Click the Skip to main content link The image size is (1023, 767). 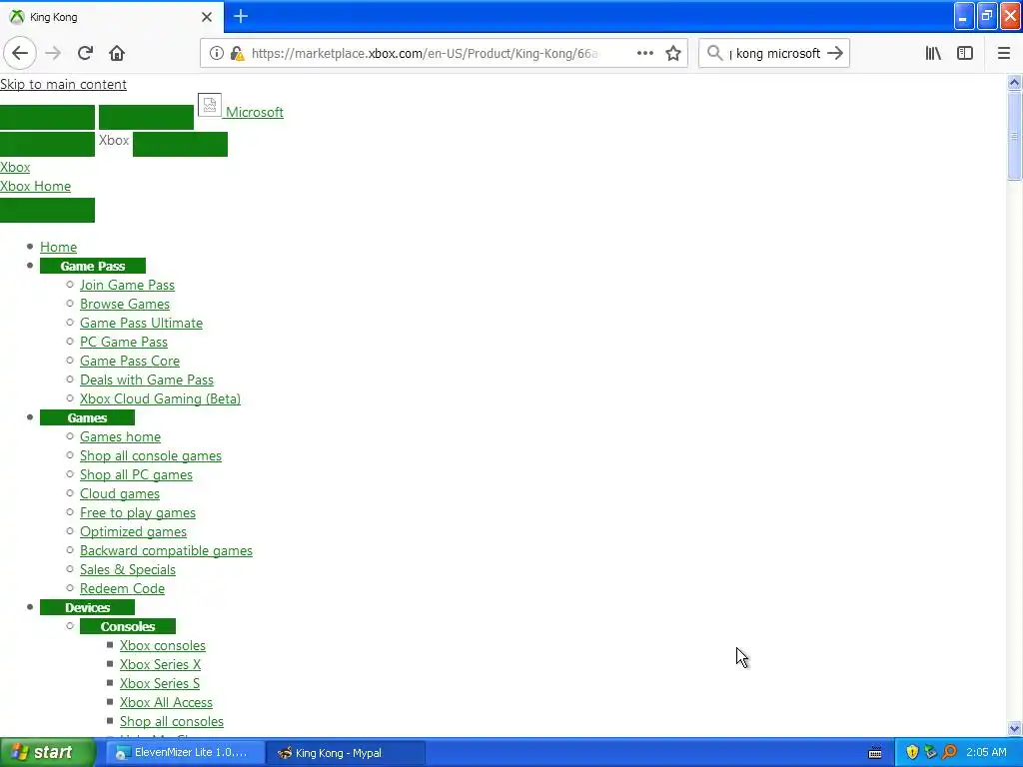click(x=63, y=84)
